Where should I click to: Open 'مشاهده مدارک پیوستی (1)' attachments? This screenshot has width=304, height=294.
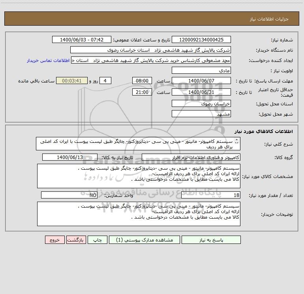click(144, 240)
